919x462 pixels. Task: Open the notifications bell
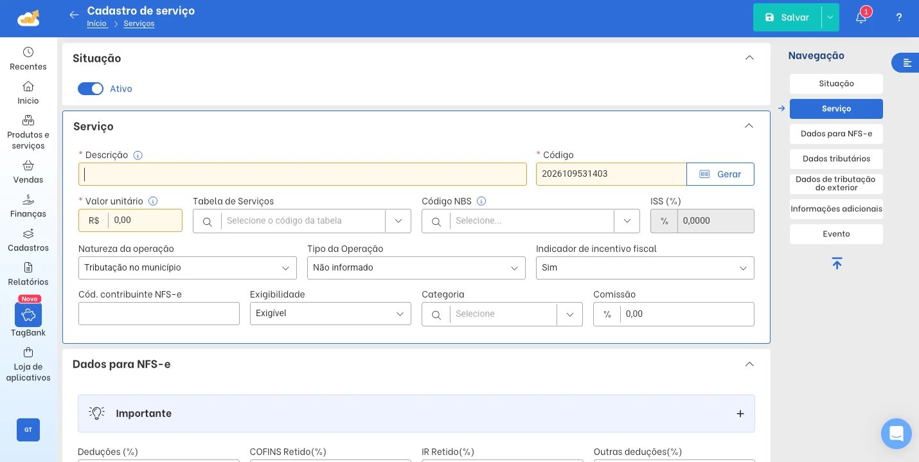pos(861,17)
